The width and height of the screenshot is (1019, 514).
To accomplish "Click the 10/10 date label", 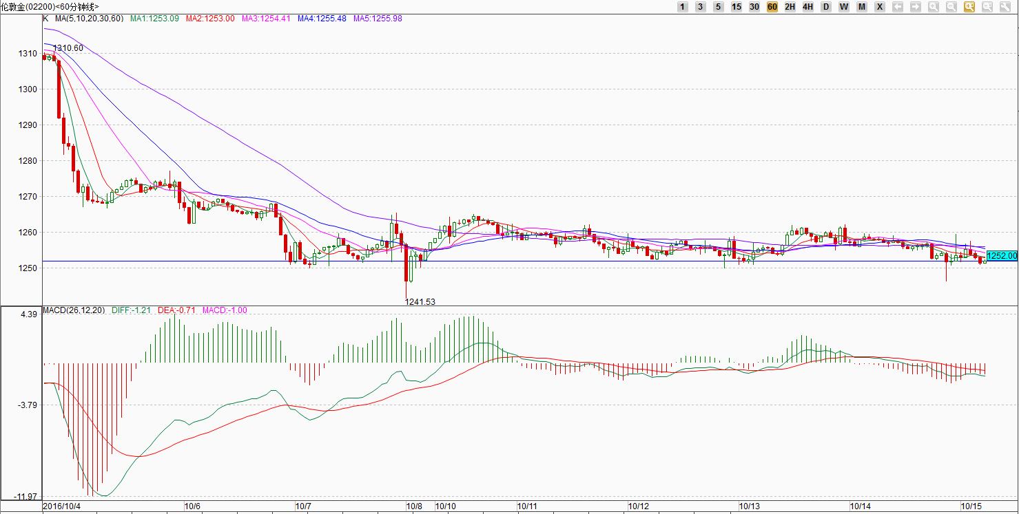I will (446, 506).
